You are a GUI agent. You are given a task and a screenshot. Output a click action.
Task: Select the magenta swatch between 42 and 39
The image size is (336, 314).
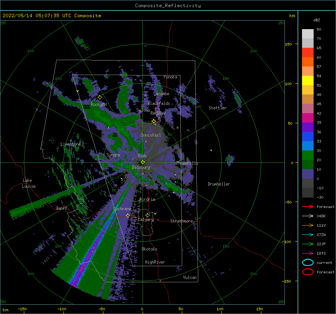(308, 118)
